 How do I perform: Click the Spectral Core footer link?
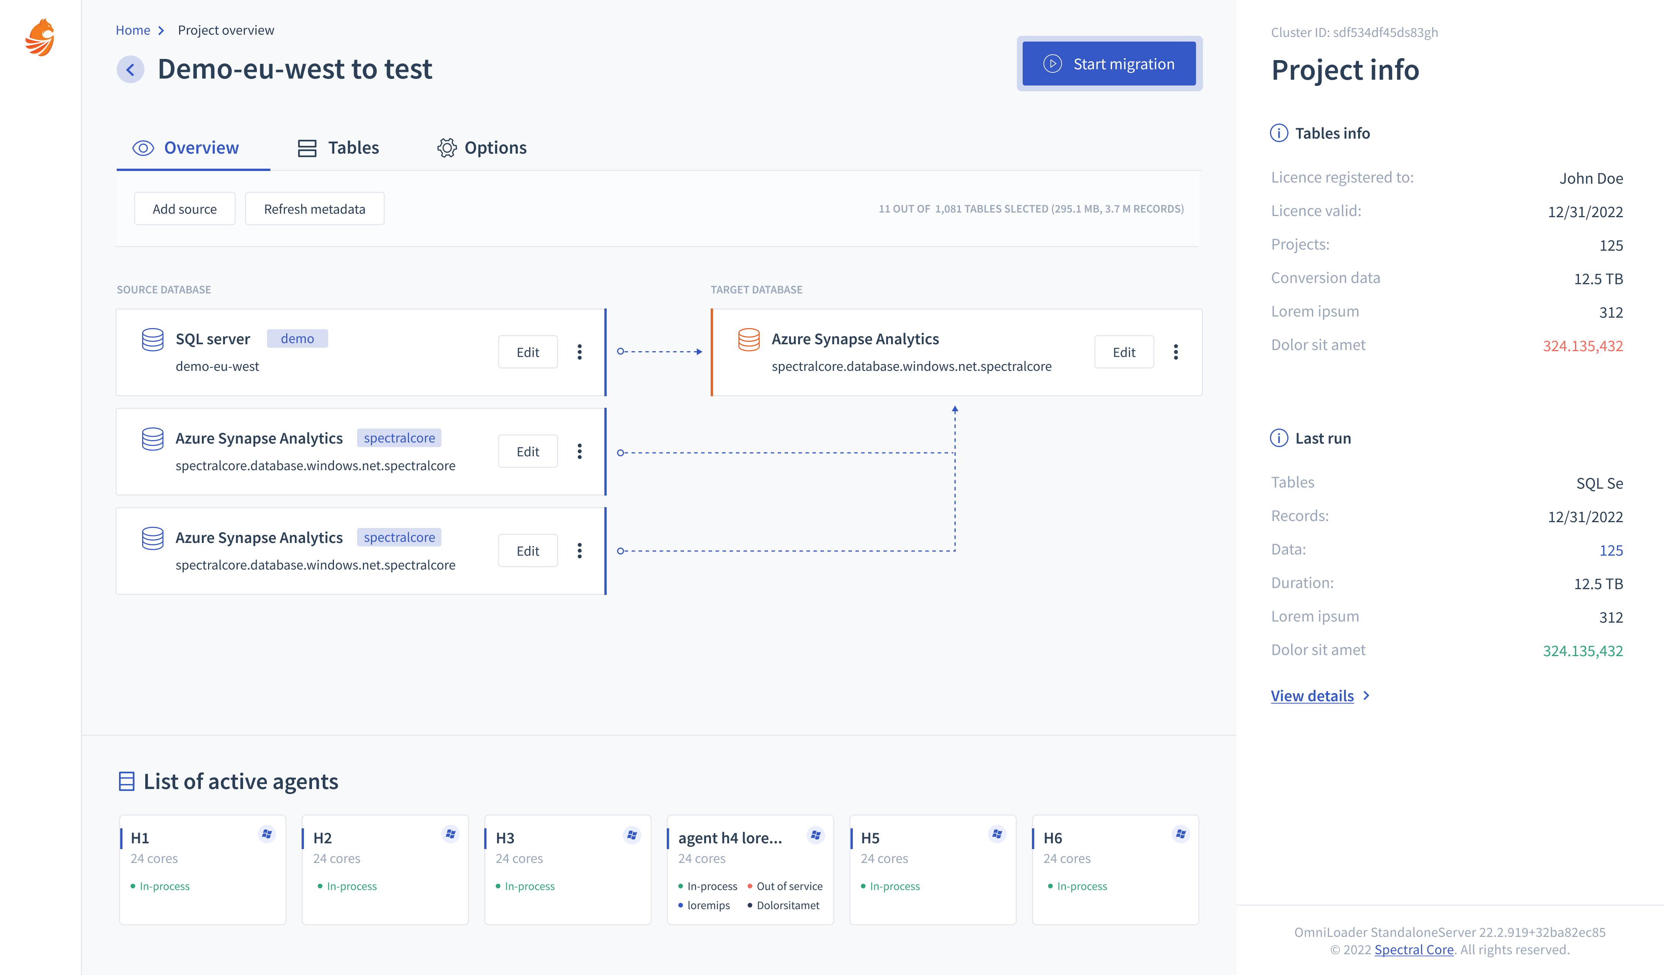pos(1414,949)
